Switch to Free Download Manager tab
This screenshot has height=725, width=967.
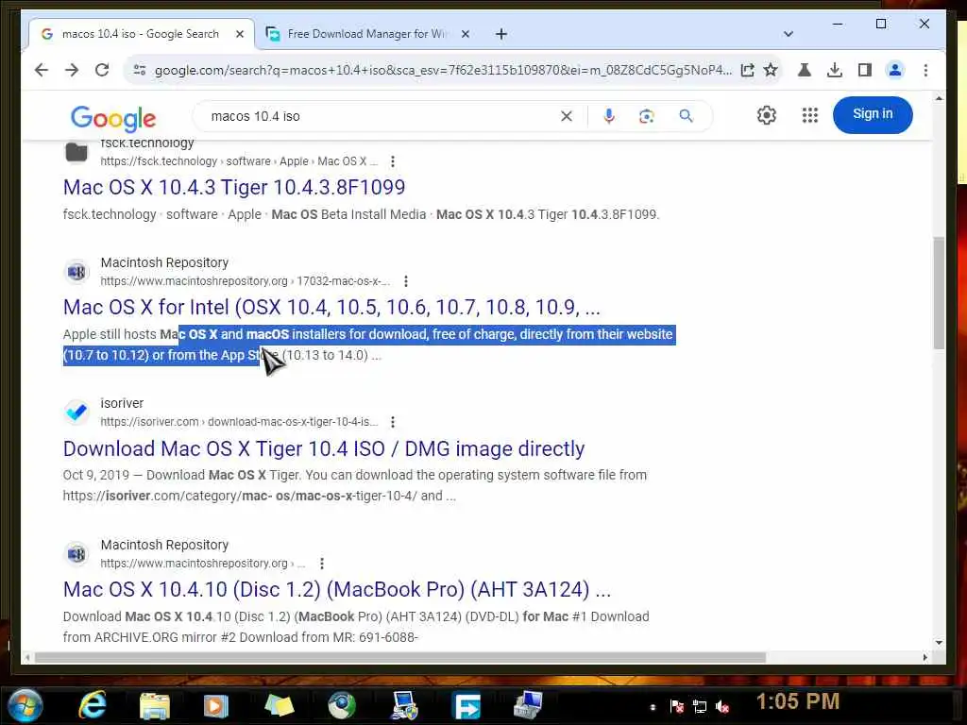point(367,34)
